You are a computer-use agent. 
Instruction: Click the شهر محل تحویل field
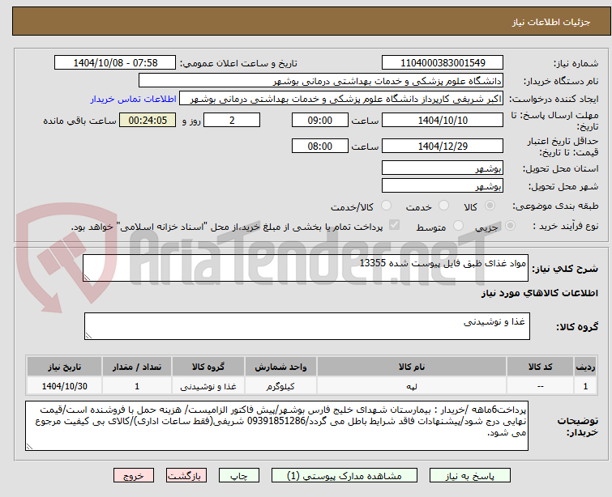(443, 186)
